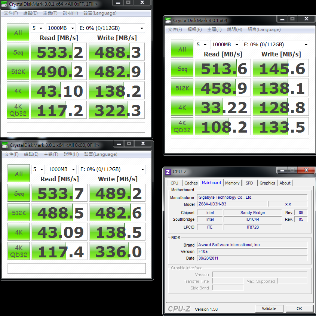The width and height of the screenshot is (316, 316).
Task: Click the All button in the 0xFF 1Fill CrystalDiskMark window
Action: 18,32
